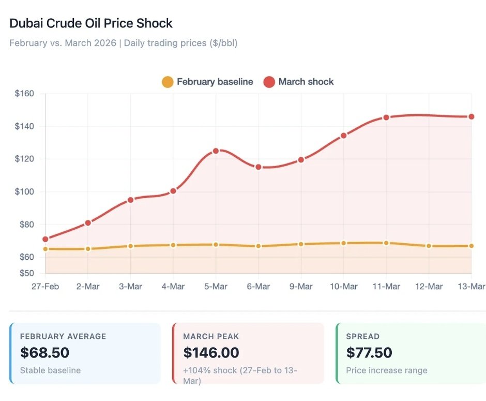Open the March Peak stat card

[248, 353]
